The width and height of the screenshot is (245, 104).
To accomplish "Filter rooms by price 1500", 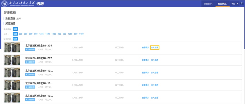I will (x=48, y=34).
